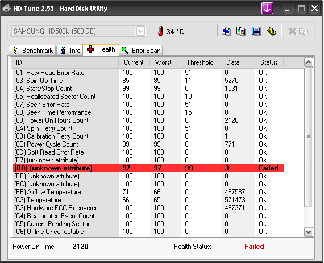The image size is (324, 263).
Task: Select the (C2) Temperature row
Action: (x=148, y=200)
